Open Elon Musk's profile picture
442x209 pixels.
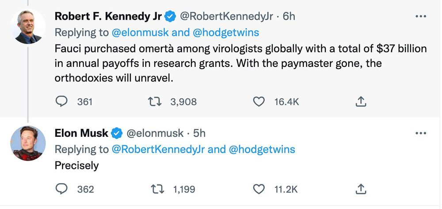(28, 143)
